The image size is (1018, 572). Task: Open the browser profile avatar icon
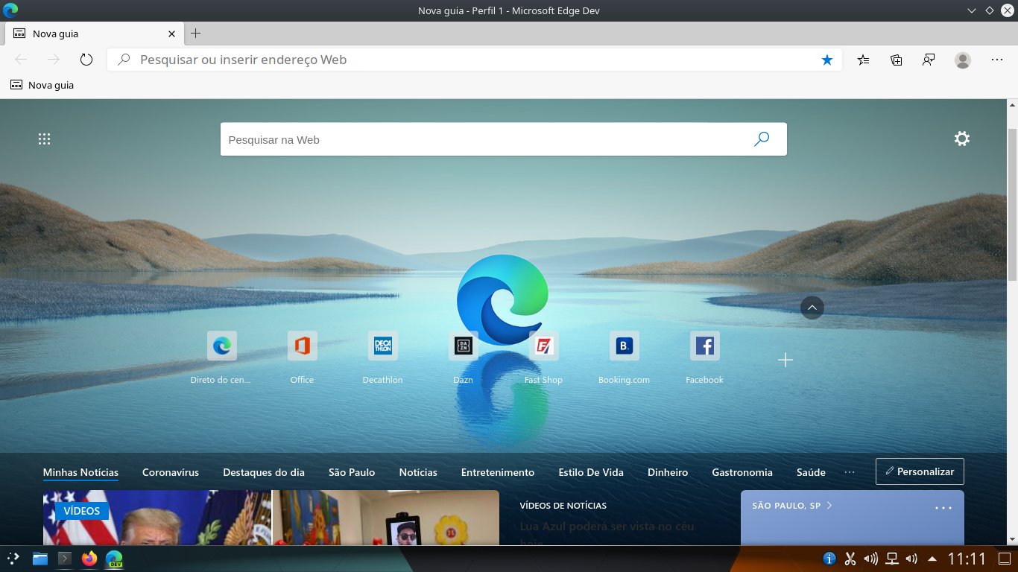(961, 60)
